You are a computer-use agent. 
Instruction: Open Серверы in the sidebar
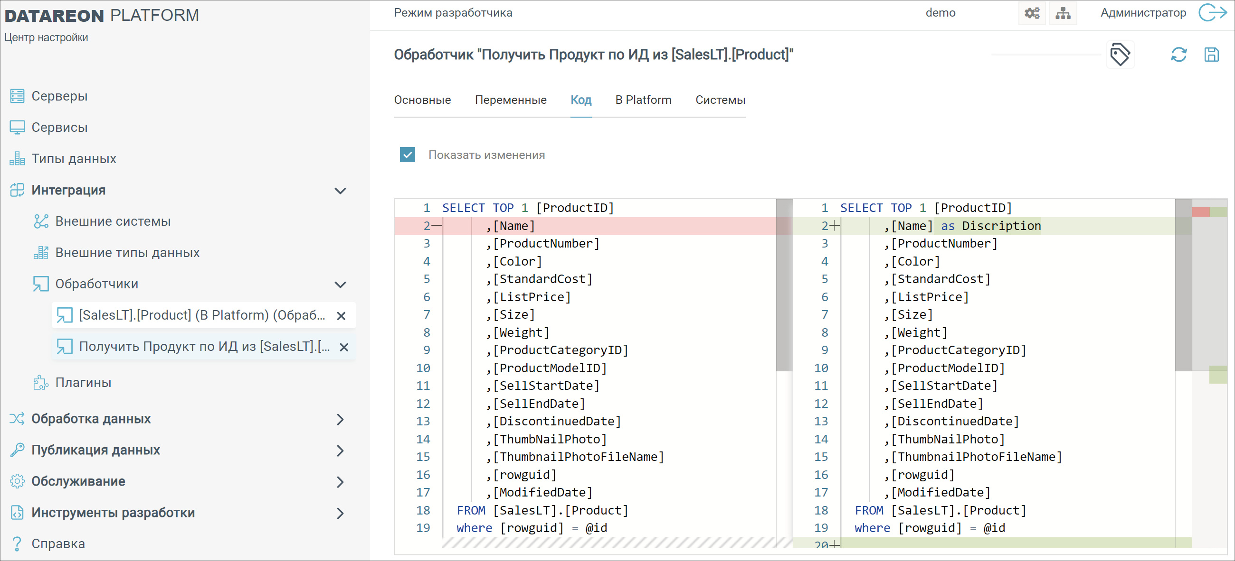(x=59, y=96)
